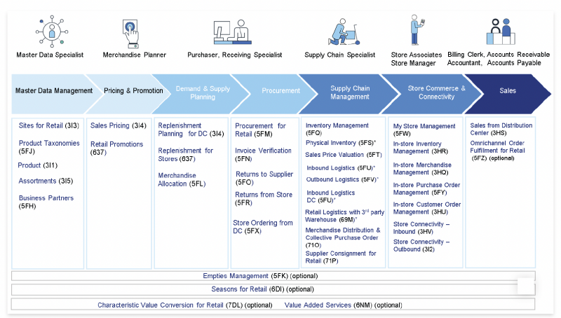Select the Master Data Management chevron
561x318 pixels.
click(x=53, y=91)
